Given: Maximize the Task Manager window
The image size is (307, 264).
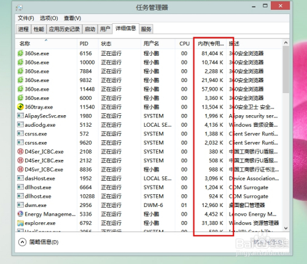Looking at the screenshot, I should 265,6.
